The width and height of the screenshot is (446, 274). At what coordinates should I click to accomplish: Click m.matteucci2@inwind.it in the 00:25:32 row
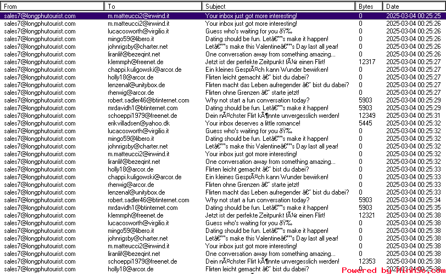(138, 154)
